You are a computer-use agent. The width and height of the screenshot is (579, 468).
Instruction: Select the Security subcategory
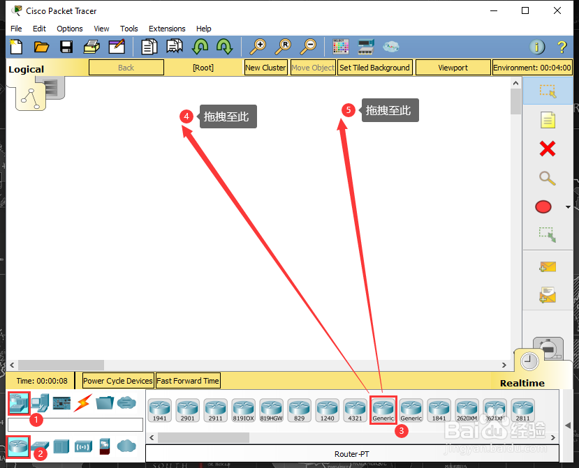pyautogui.click(x=105, y=446)
